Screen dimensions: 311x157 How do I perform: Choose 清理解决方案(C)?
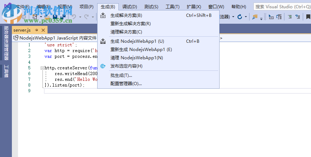158,32
